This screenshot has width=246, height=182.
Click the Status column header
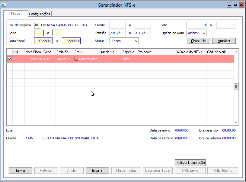[x=87, y=52]
